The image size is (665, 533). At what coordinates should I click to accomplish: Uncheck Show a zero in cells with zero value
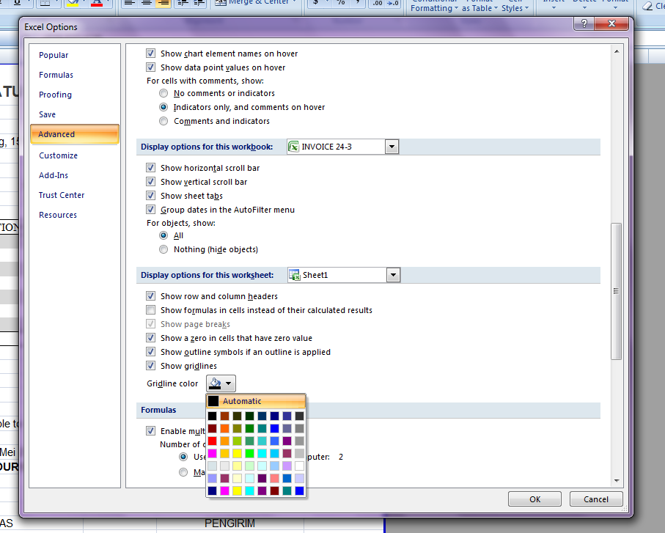150,338
